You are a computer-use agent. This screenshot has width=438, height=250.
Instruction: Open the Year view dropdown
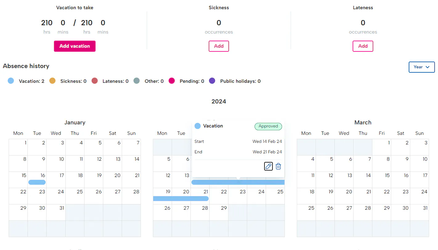click(x=421, y=67)
